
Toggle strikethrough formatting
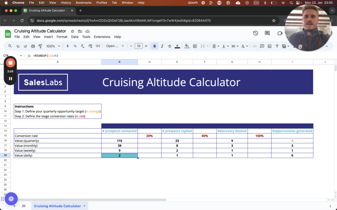click(169, 46)
